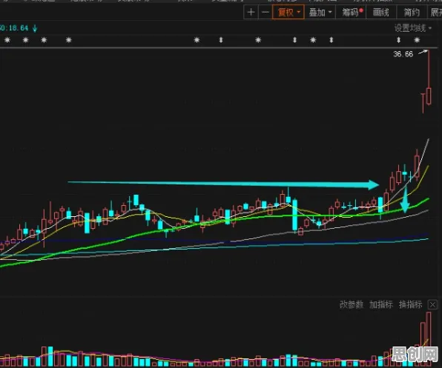Click the event star marker below 设置均线

[417, 40]
